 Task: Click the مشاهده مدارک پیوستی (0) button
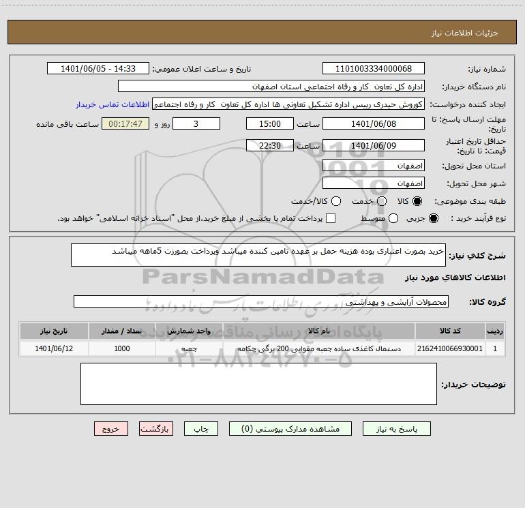(x=290, y=429)
